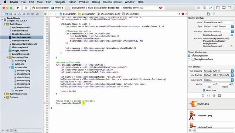Jump to previous issue arrow

pyautogui.click(x=180, y=14)
